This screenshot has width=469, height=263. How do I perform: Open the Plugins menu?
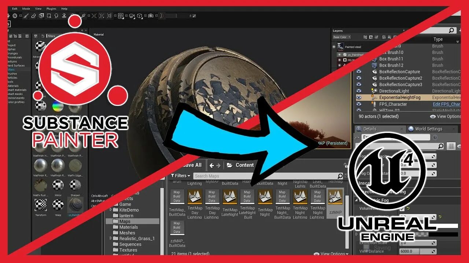pos(51,8)
